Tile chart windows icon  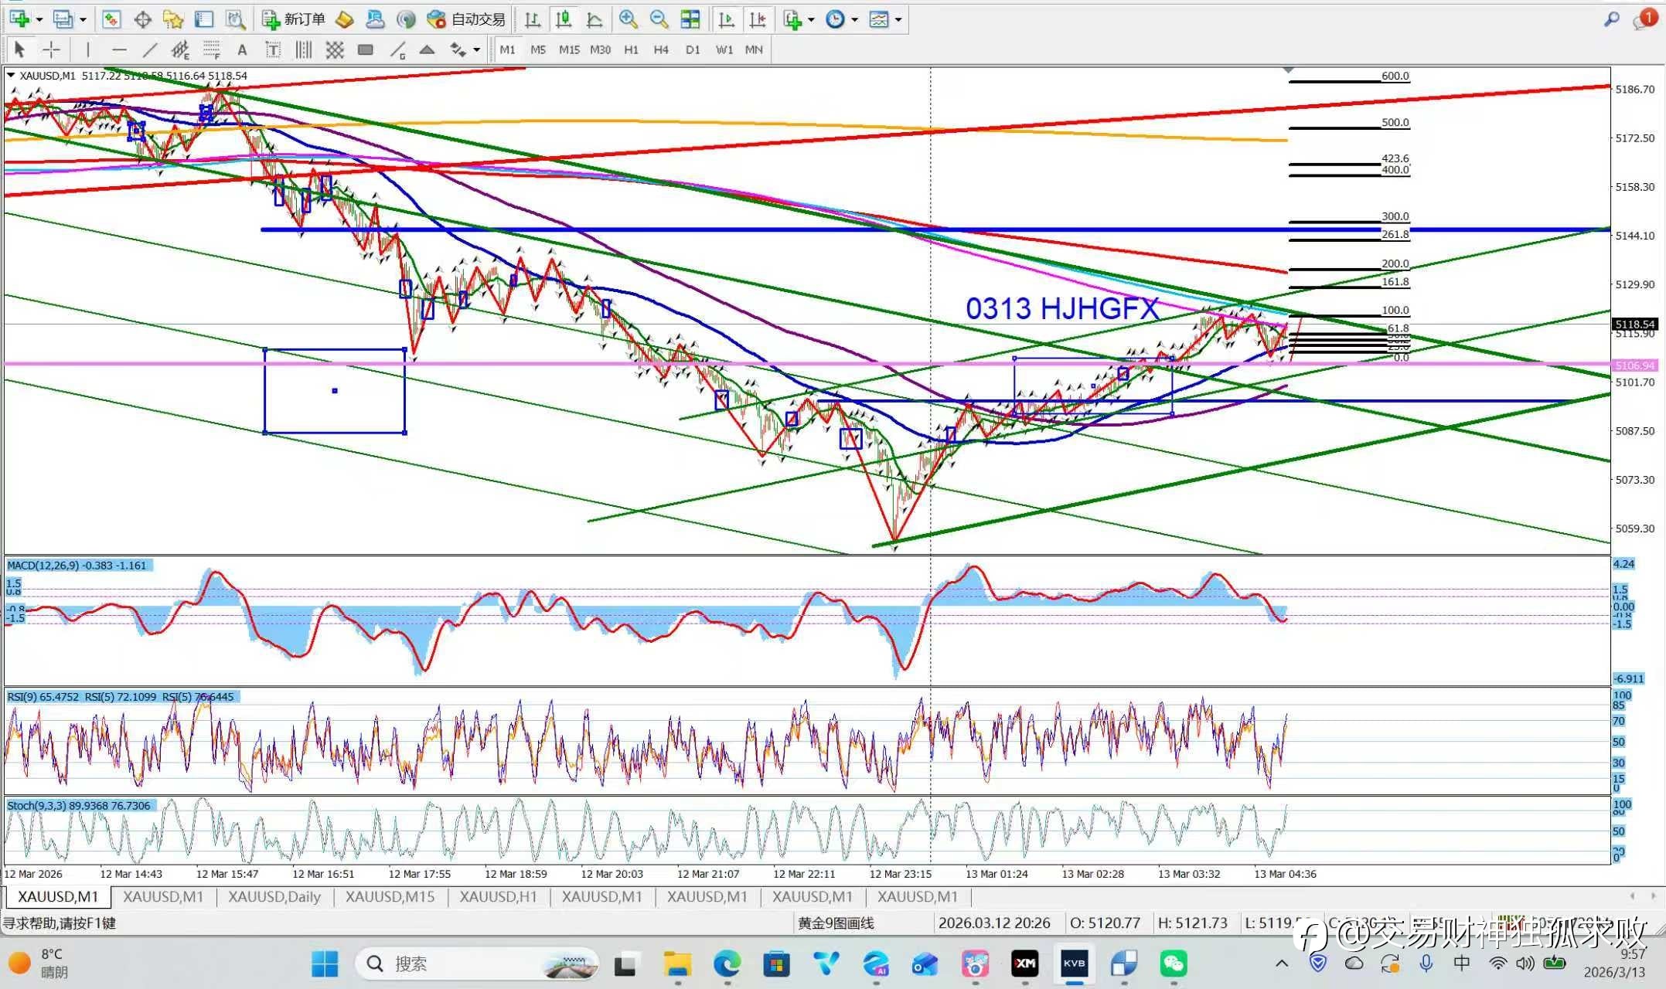tap(690, 19)
